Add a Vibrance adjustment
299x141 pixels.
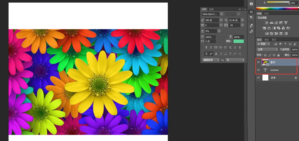click(286, 23)
